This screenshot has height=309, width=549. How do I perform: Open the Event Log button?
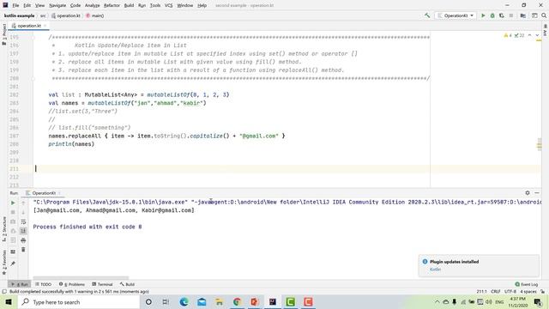[527, 284]
